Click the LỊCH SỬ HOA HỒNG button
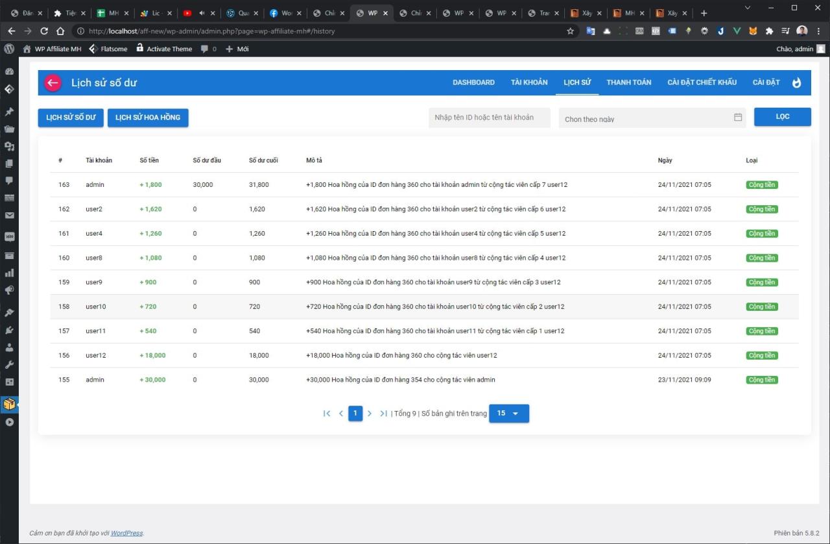 pyautogui.click(x=148, y=117)
